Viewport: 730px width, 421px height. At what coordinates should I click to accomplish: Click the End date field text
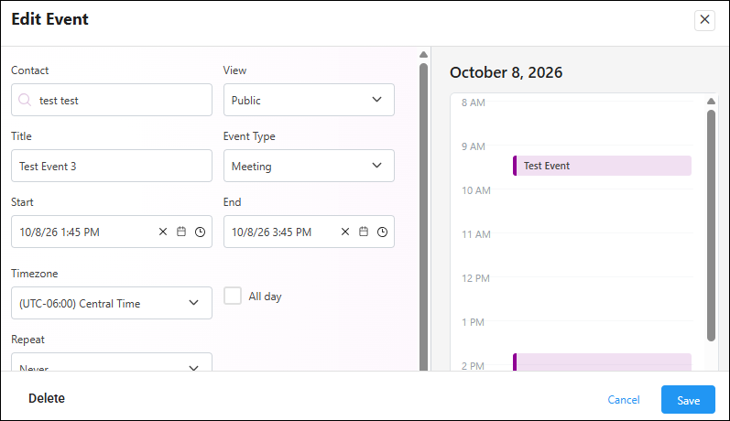(271, 232)
